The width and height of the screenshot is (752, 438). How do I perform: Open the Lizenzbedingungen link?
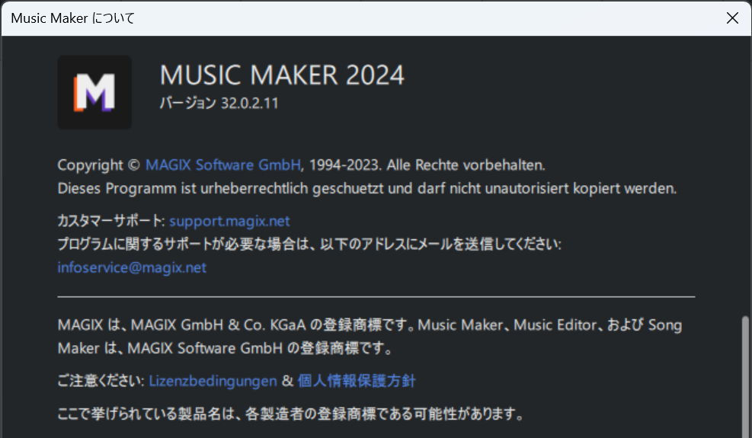coord(213,381)
